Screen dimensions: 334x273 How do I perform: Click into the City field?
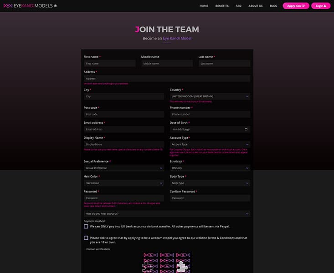pos(124,96)
